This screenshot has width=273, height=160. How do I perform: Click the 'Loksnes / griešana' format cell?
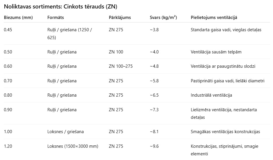[65, 132]
